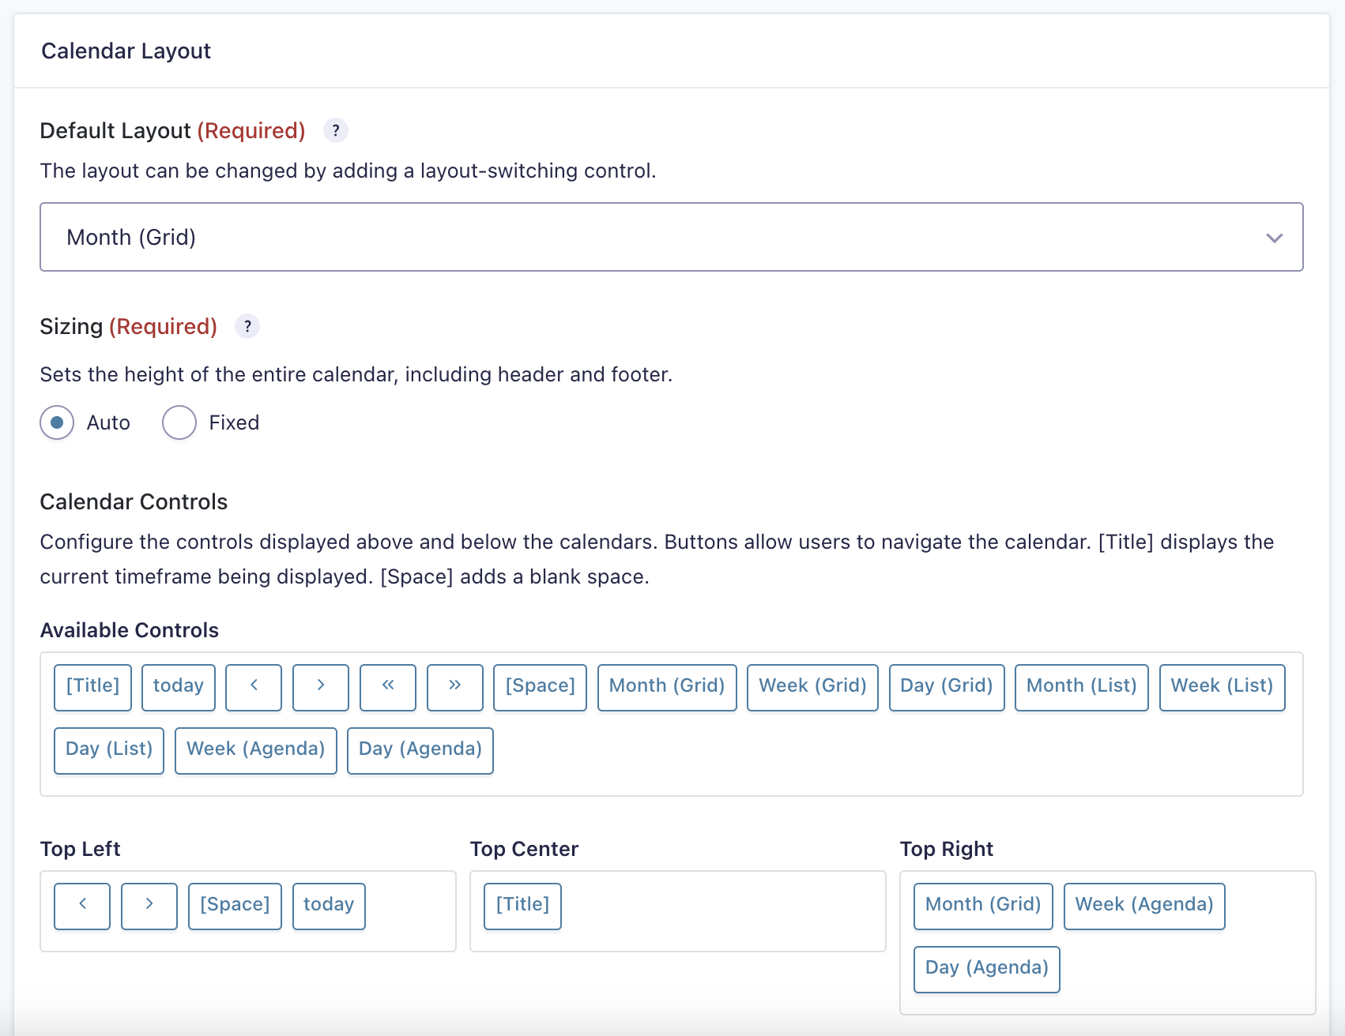
Task: Click next arrow in Available Controls
Action: tap(321, 687)
